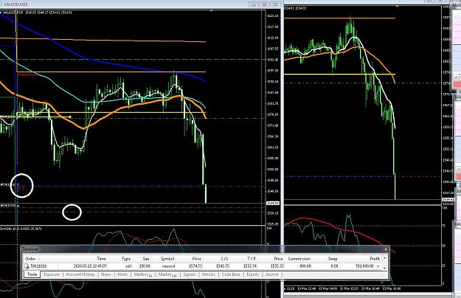Open the Signals tab
Viewport: 461px width, 298px height.
pyautogui.click(x=189, y=274)
